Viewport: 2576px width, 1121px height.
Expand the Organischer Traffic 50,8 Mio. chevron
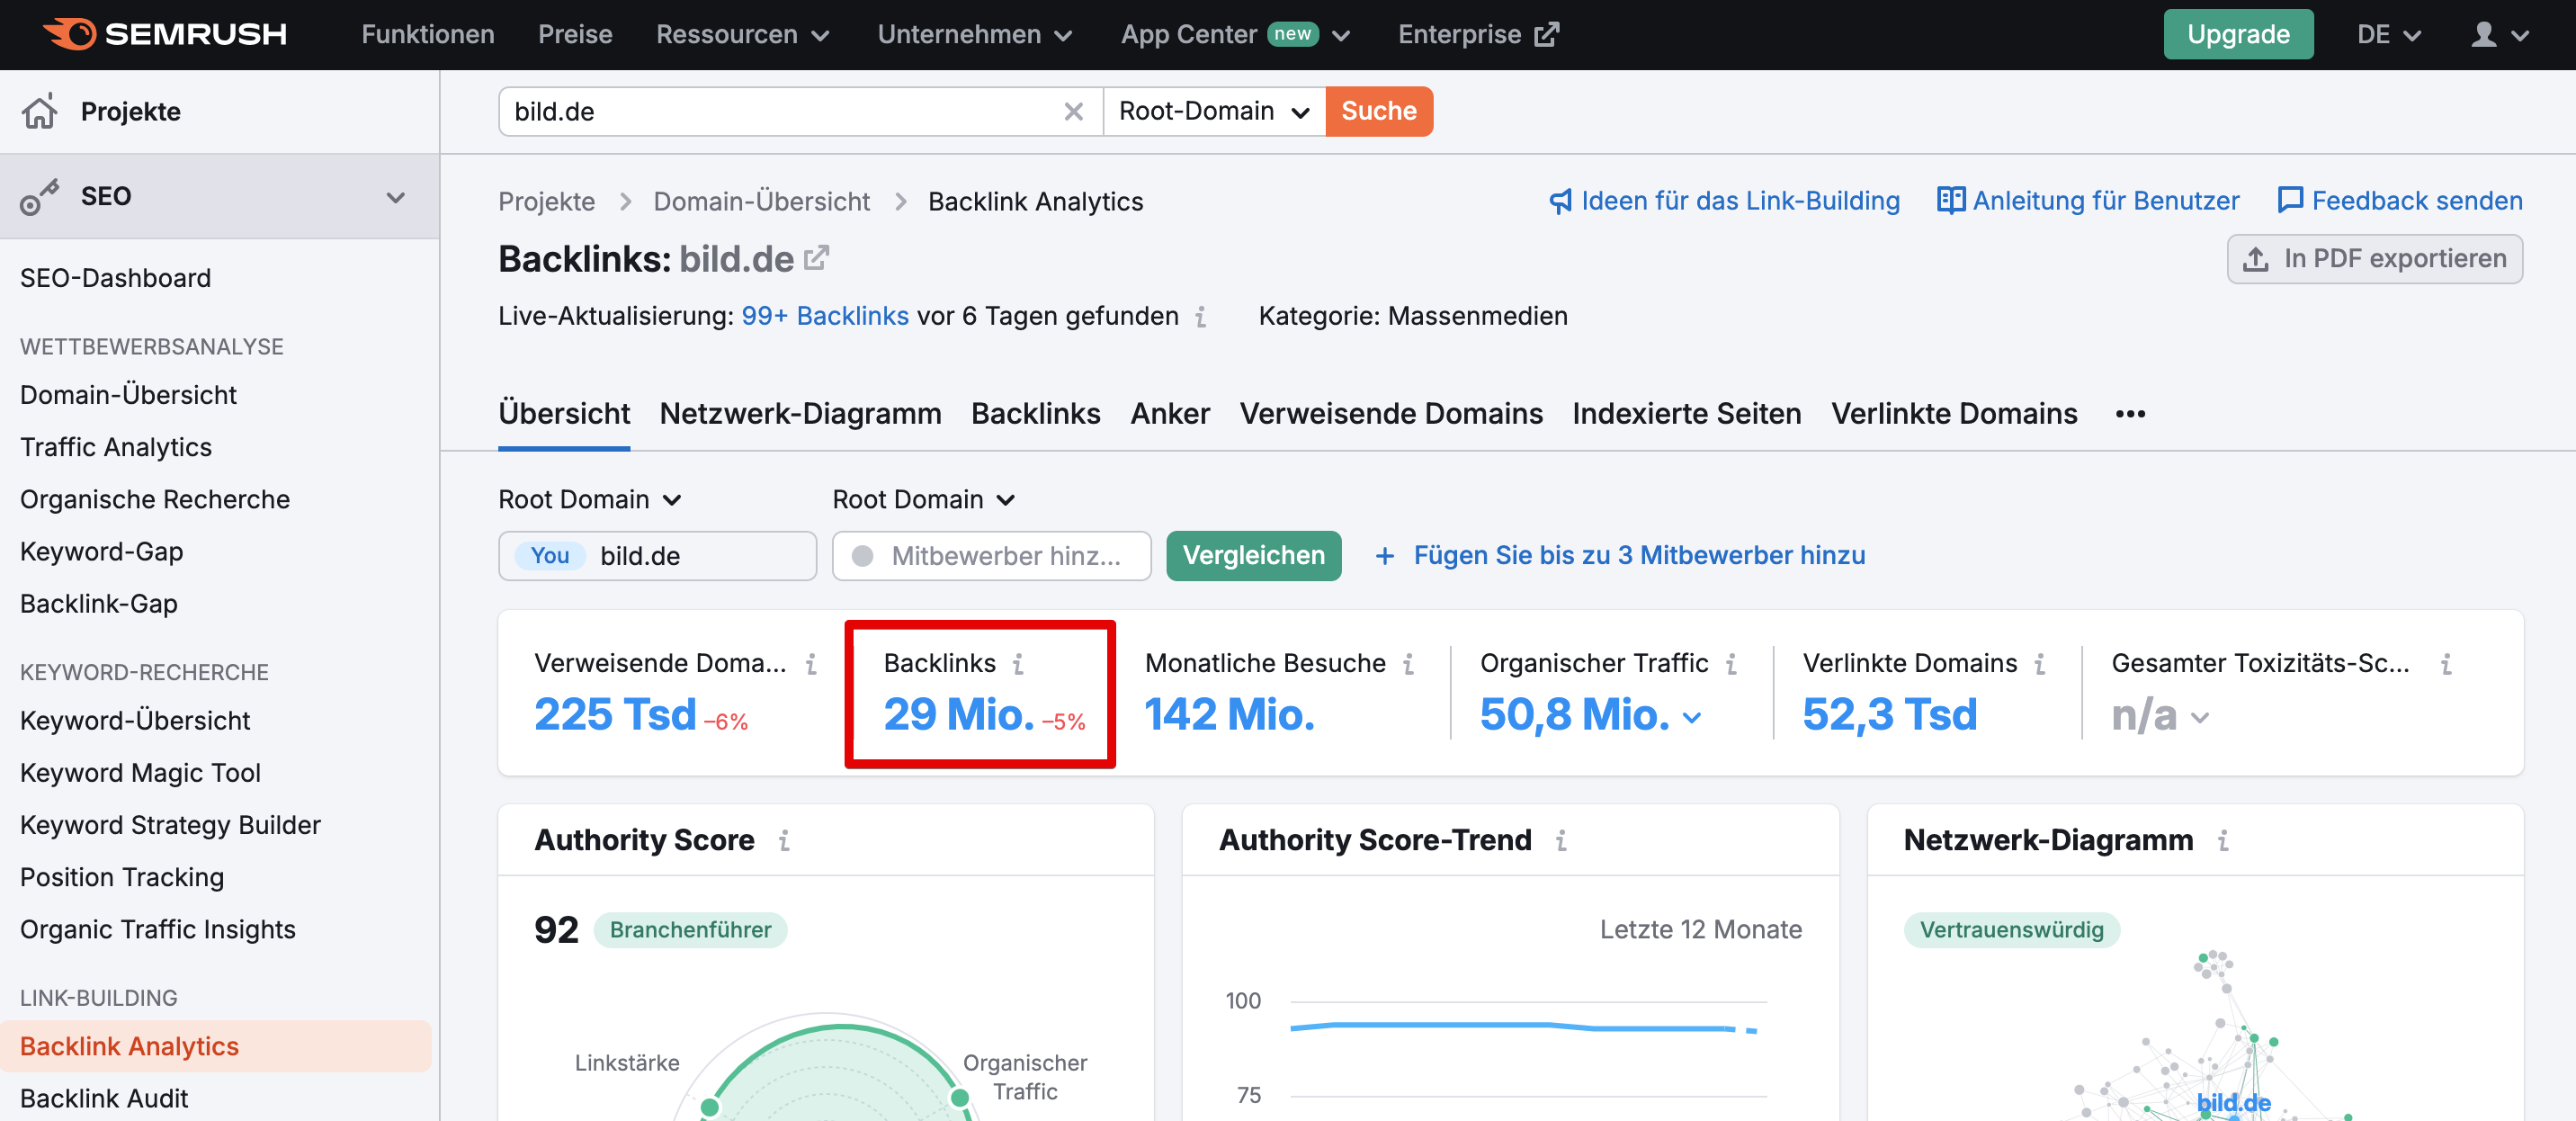pyautogui.click(x=1692, y=717)
